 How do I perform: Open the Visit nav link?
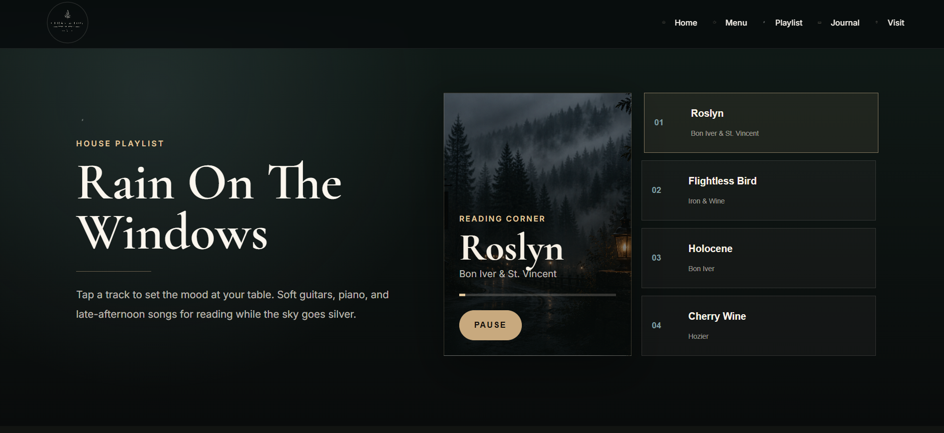(896, 23)
